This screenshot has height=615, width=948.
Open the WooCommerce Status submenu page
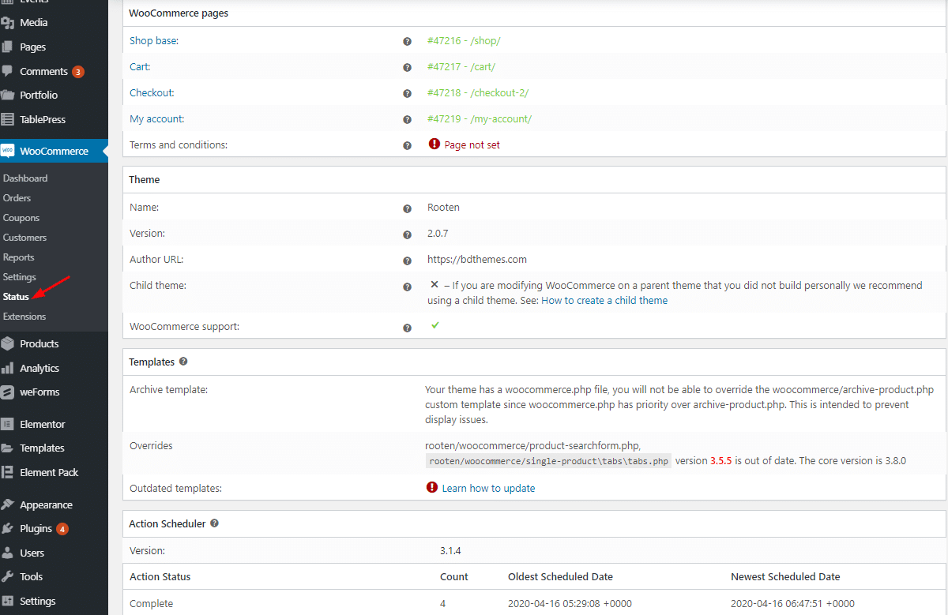[x=16, y=297]
